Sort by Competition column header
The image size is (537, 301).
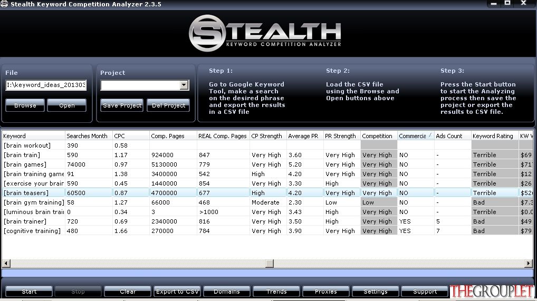[x=379, y=136]
